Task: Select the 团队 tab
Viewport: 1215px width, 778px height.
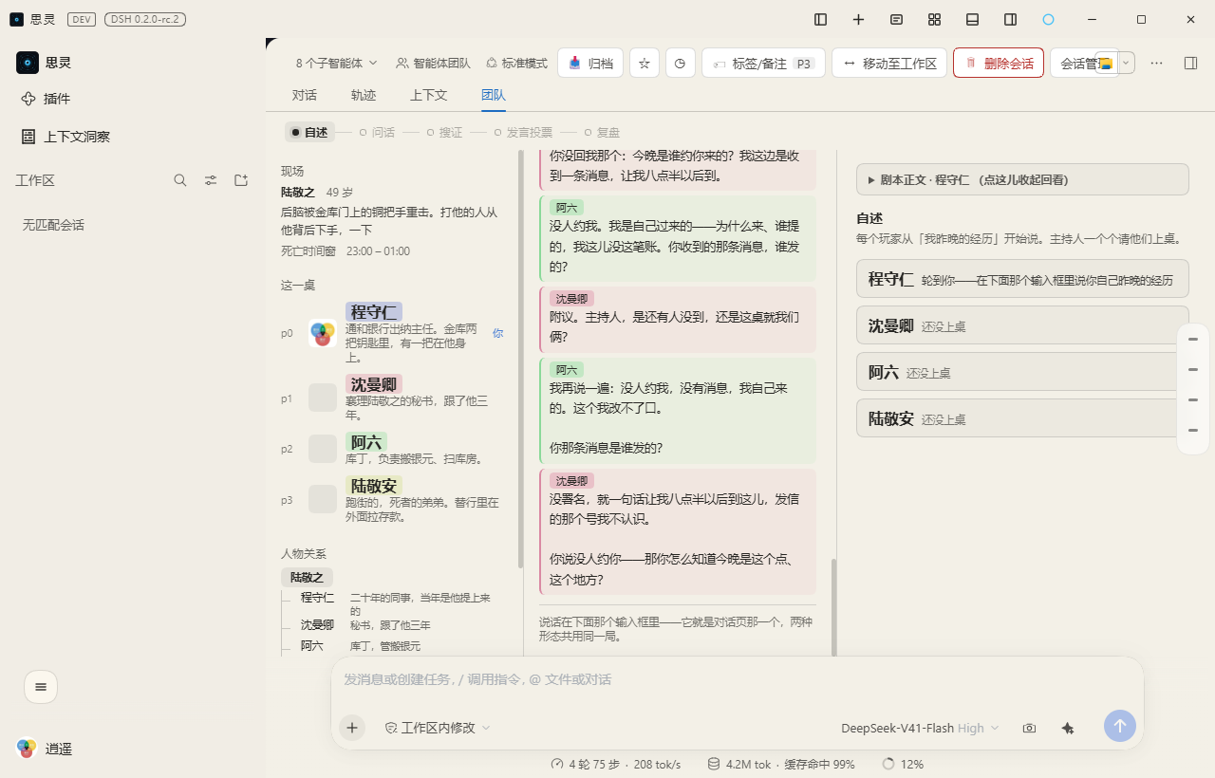Action: [x=494, y=95]
